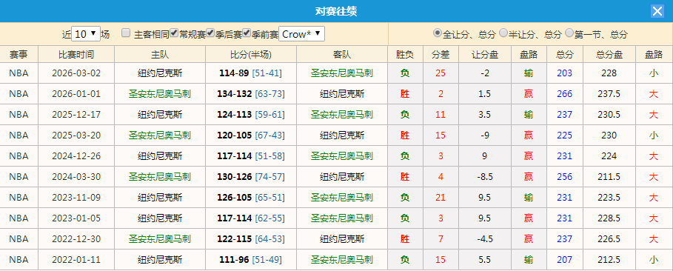Click handicap -9 on 2025-03-20
The width and height of the screenshot is (673, 271).
click(485, 135)
